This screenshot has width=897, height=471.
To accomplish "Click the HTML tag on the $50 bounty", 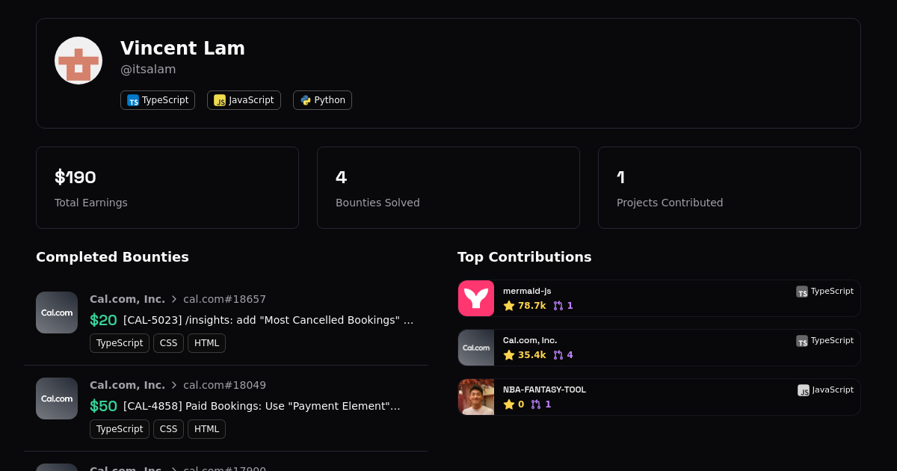I will [206, 429].
